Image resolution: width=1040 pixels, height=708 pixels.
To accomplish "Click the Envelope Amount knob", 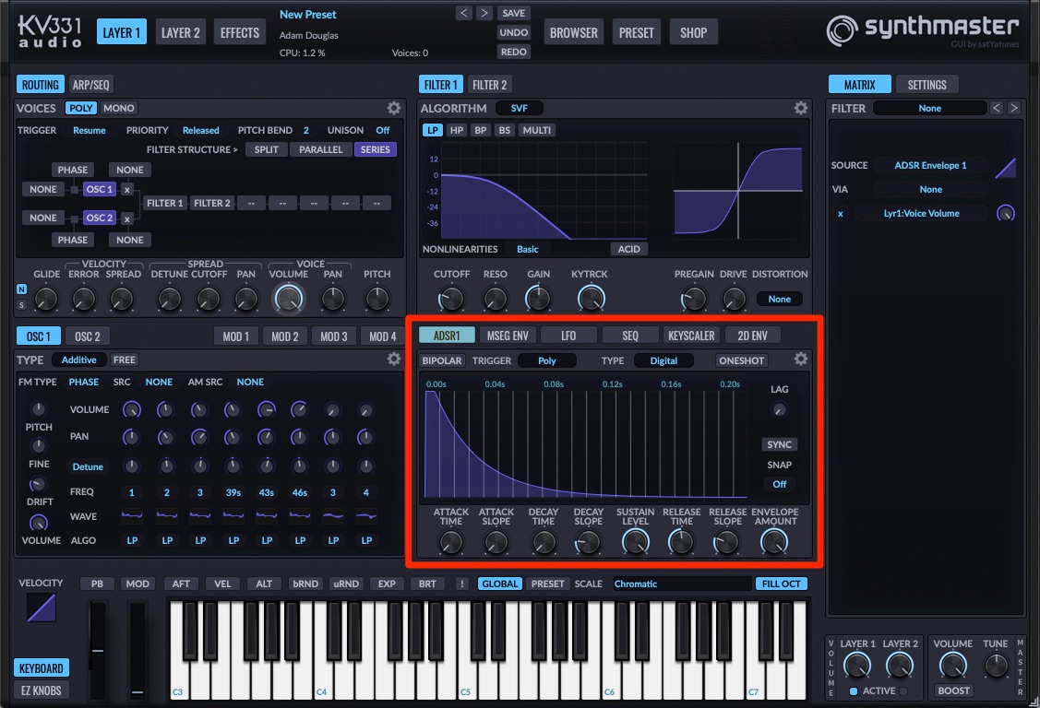I will click(x=774, y=542).
